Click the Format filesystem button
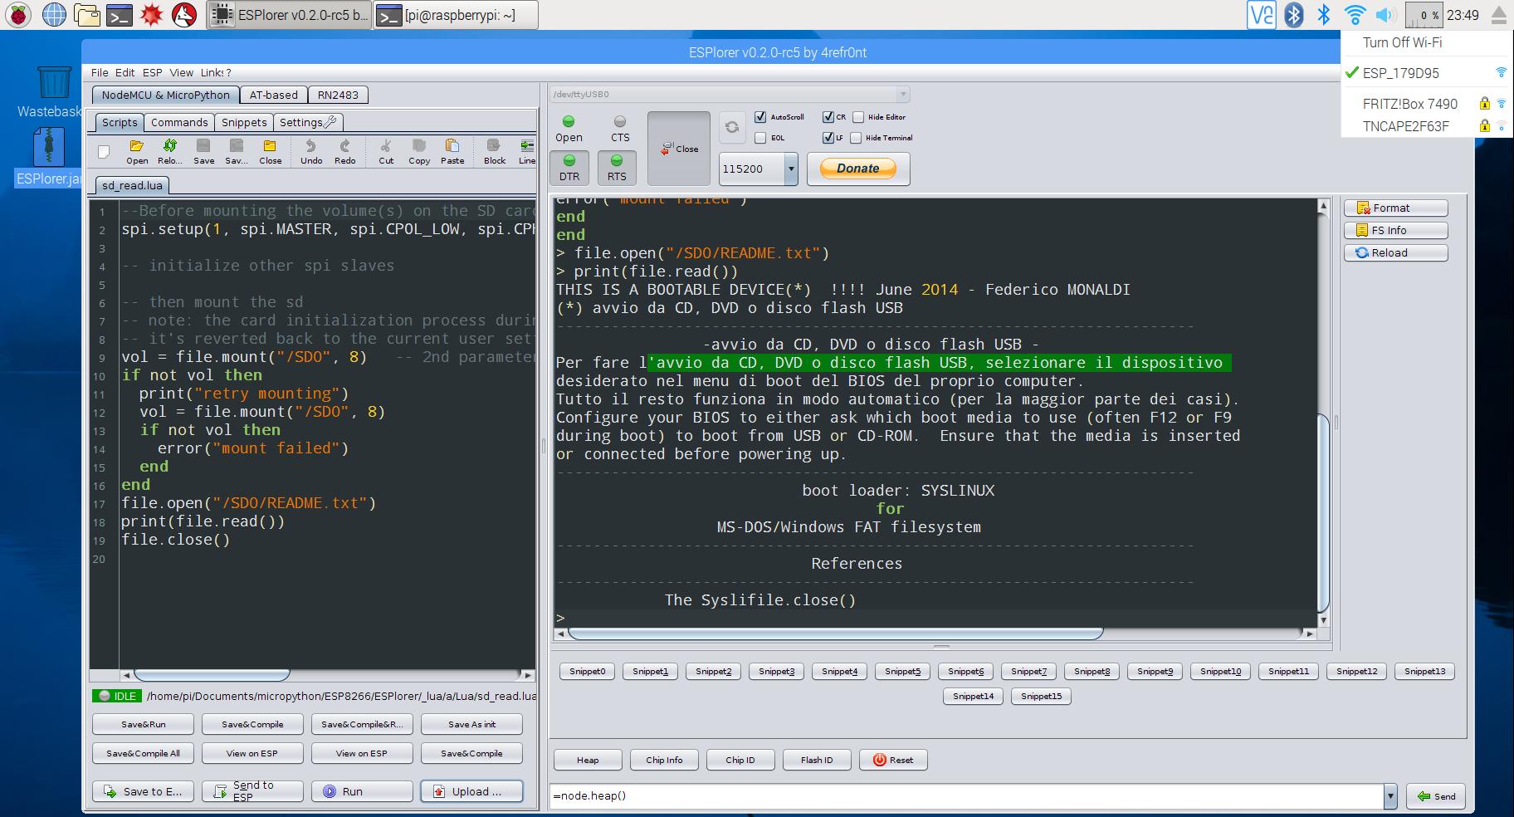 coord(1396,208)
